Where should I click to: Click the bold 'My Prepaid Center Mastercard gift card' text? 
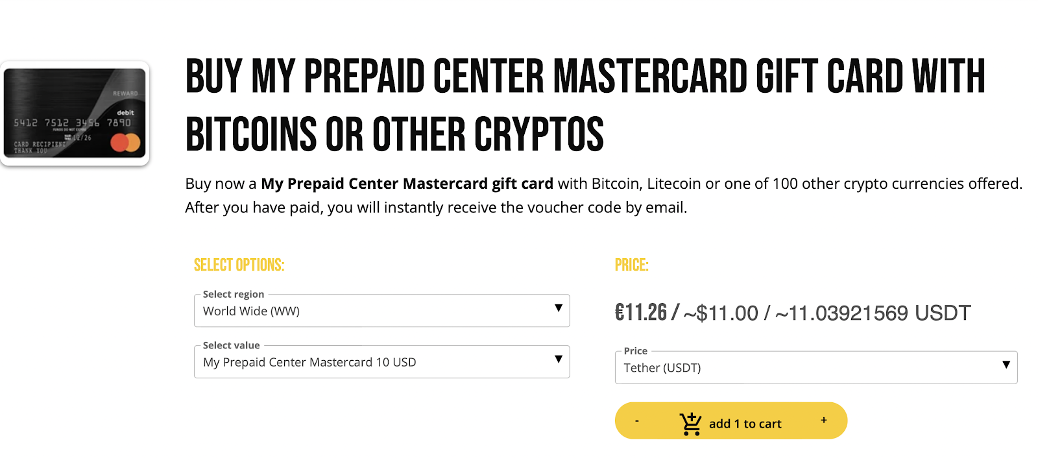click(x=407, y=184)
